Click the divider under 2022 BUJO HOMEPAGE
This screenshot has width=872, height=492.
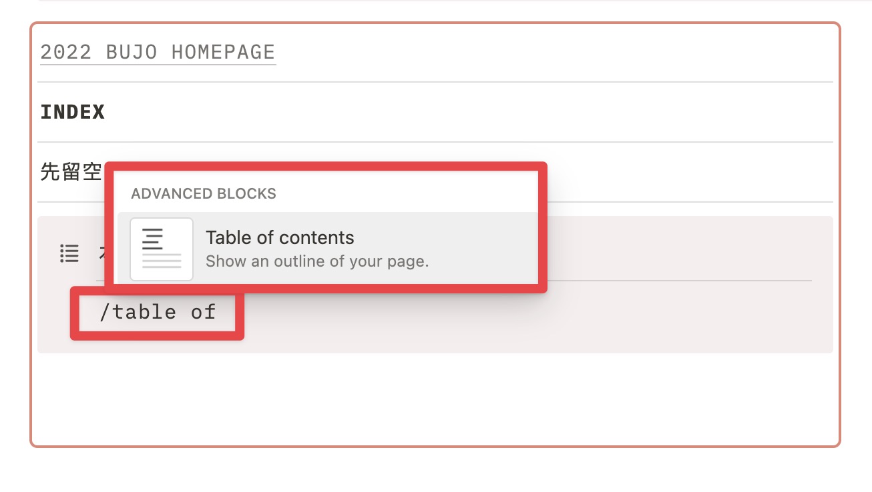435,82
